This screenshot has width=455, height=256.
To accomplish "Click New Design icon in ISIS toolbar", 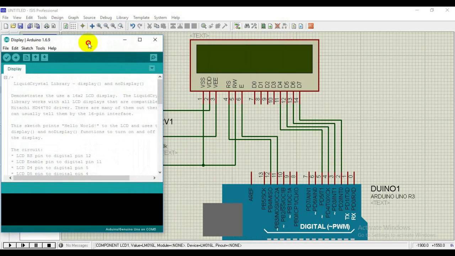I will pos(6,26).
